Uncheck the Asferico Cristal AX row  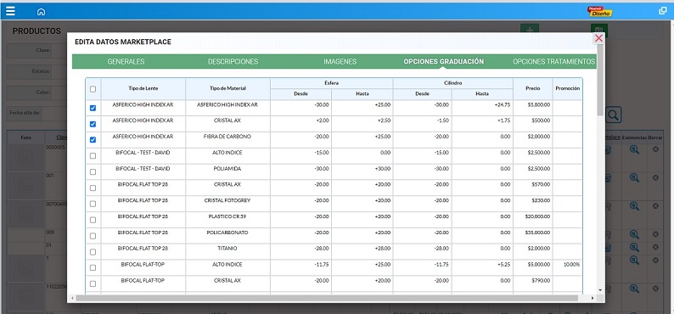pyautogui.click(x=93, y=124)
